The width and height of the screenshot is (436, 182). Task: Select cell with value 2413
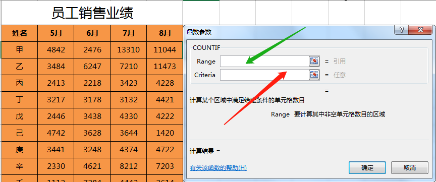coord(56,83)
